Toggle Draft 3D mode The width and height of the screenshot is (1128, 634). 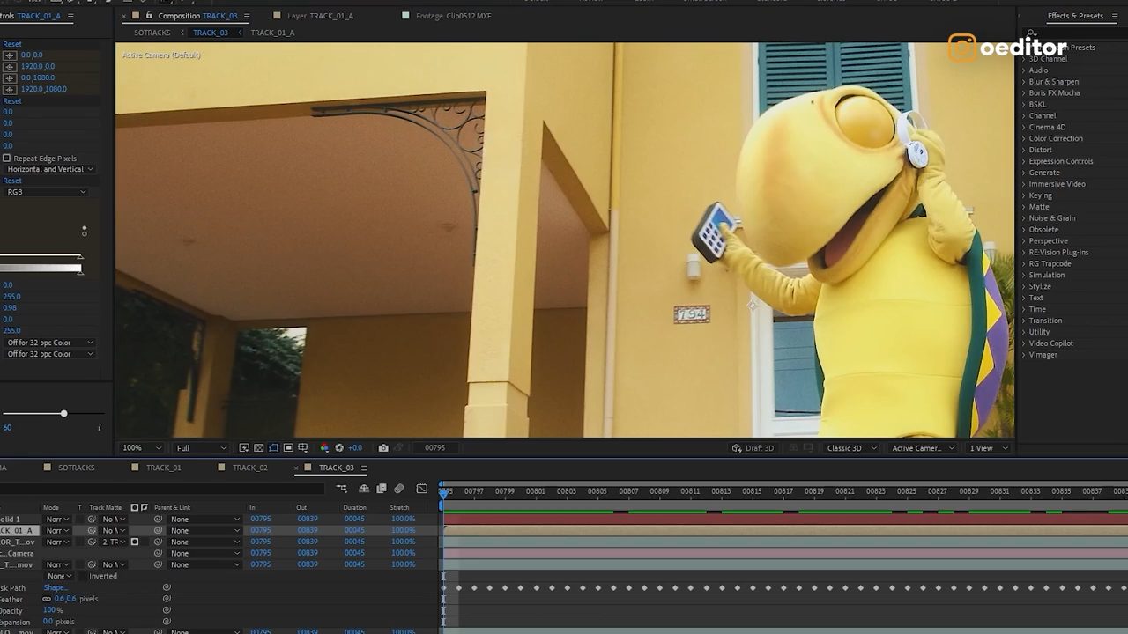[x=753, y=448]
